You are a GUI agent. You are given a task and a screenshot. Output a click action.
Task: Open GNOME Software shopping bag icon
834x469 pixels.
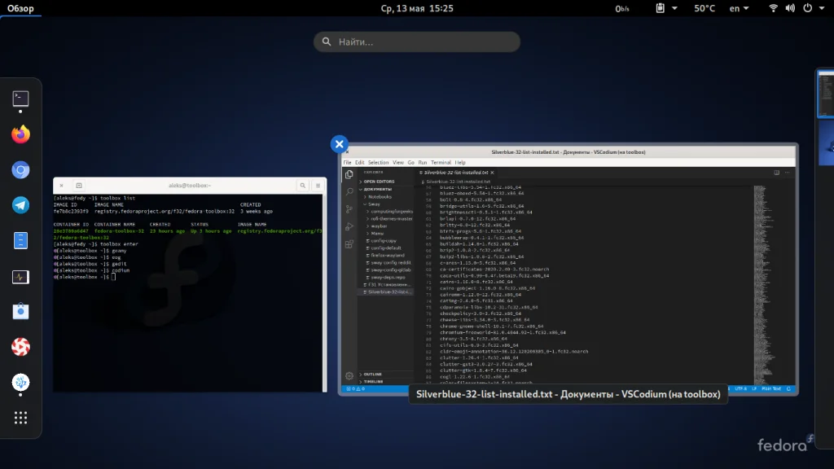(x=20, y=312)
